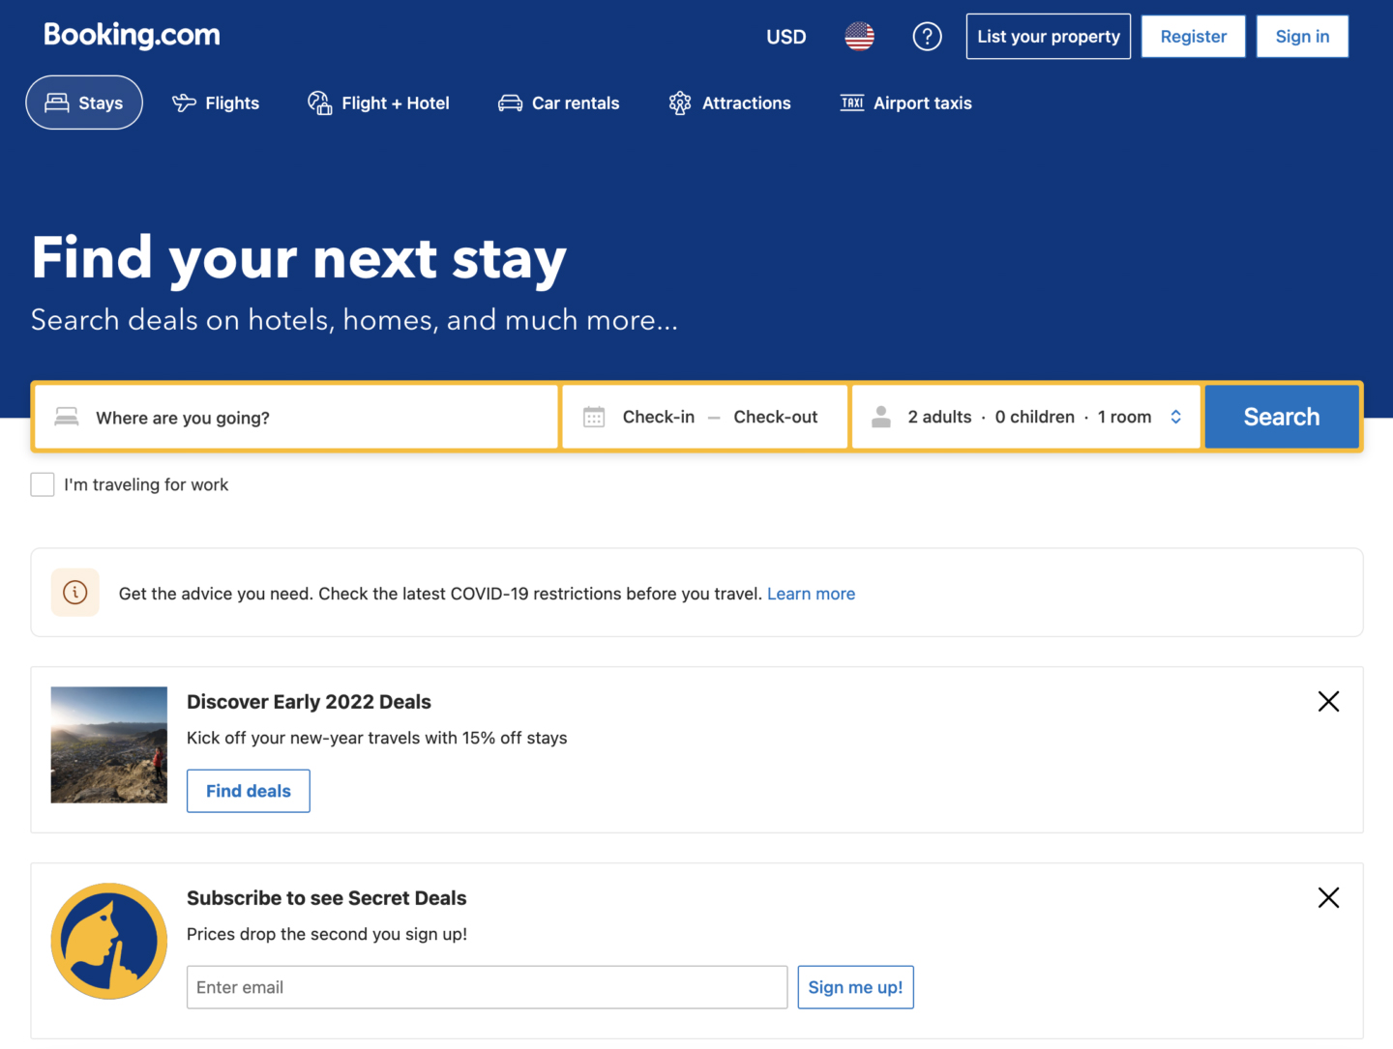This screenshot has height=1049, width=1393.
Task: Select the Car rentals icon
Action: [x=510, y=102]
